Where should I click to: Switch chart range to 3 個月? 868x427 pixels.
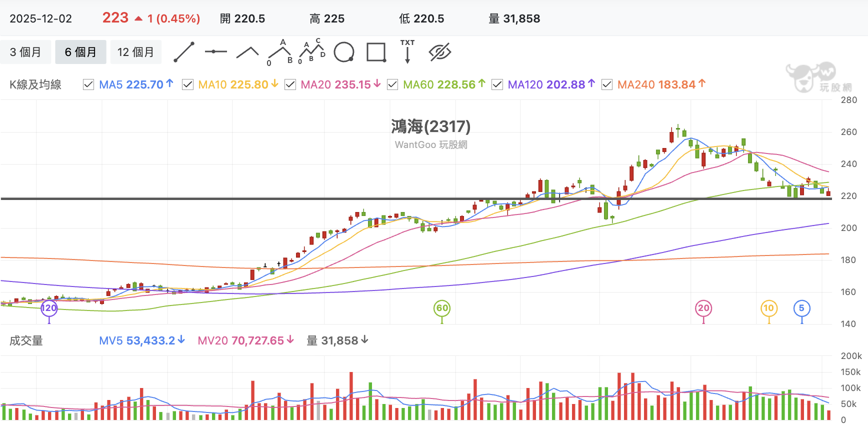point(25,52)
